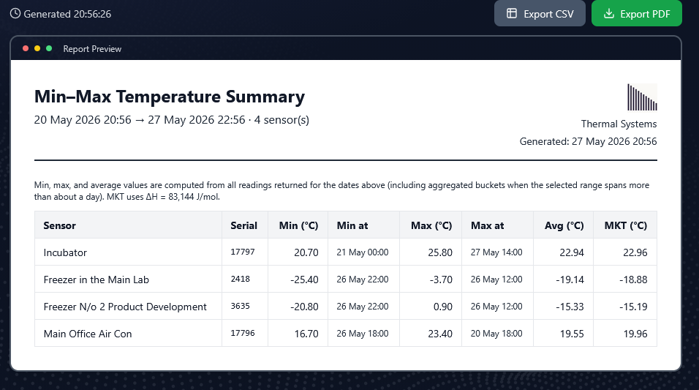Click serial number 2418
This screenshot has height=390, width=699.
pos(241,279)
